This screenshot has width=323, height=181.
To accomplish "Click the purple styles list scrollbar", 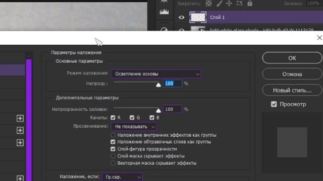I will coord(29,120).
